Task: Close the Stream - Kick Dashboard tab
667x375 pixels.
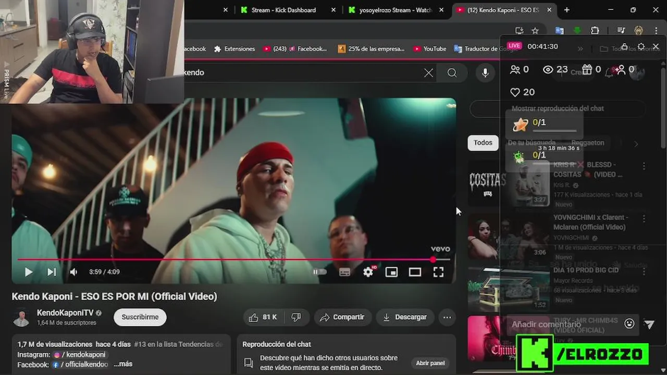Action: 333,10
